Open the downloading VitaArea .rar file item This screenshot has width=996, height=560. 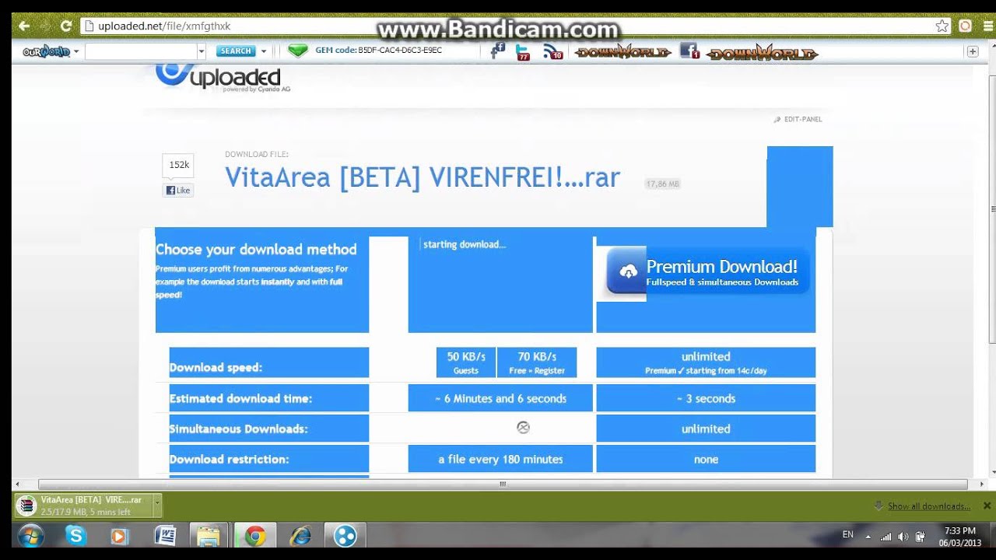83,506
